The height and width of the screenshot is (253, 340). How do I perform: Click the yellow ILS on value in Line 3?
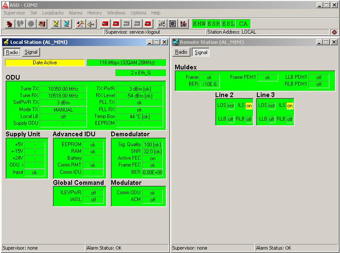290,106
